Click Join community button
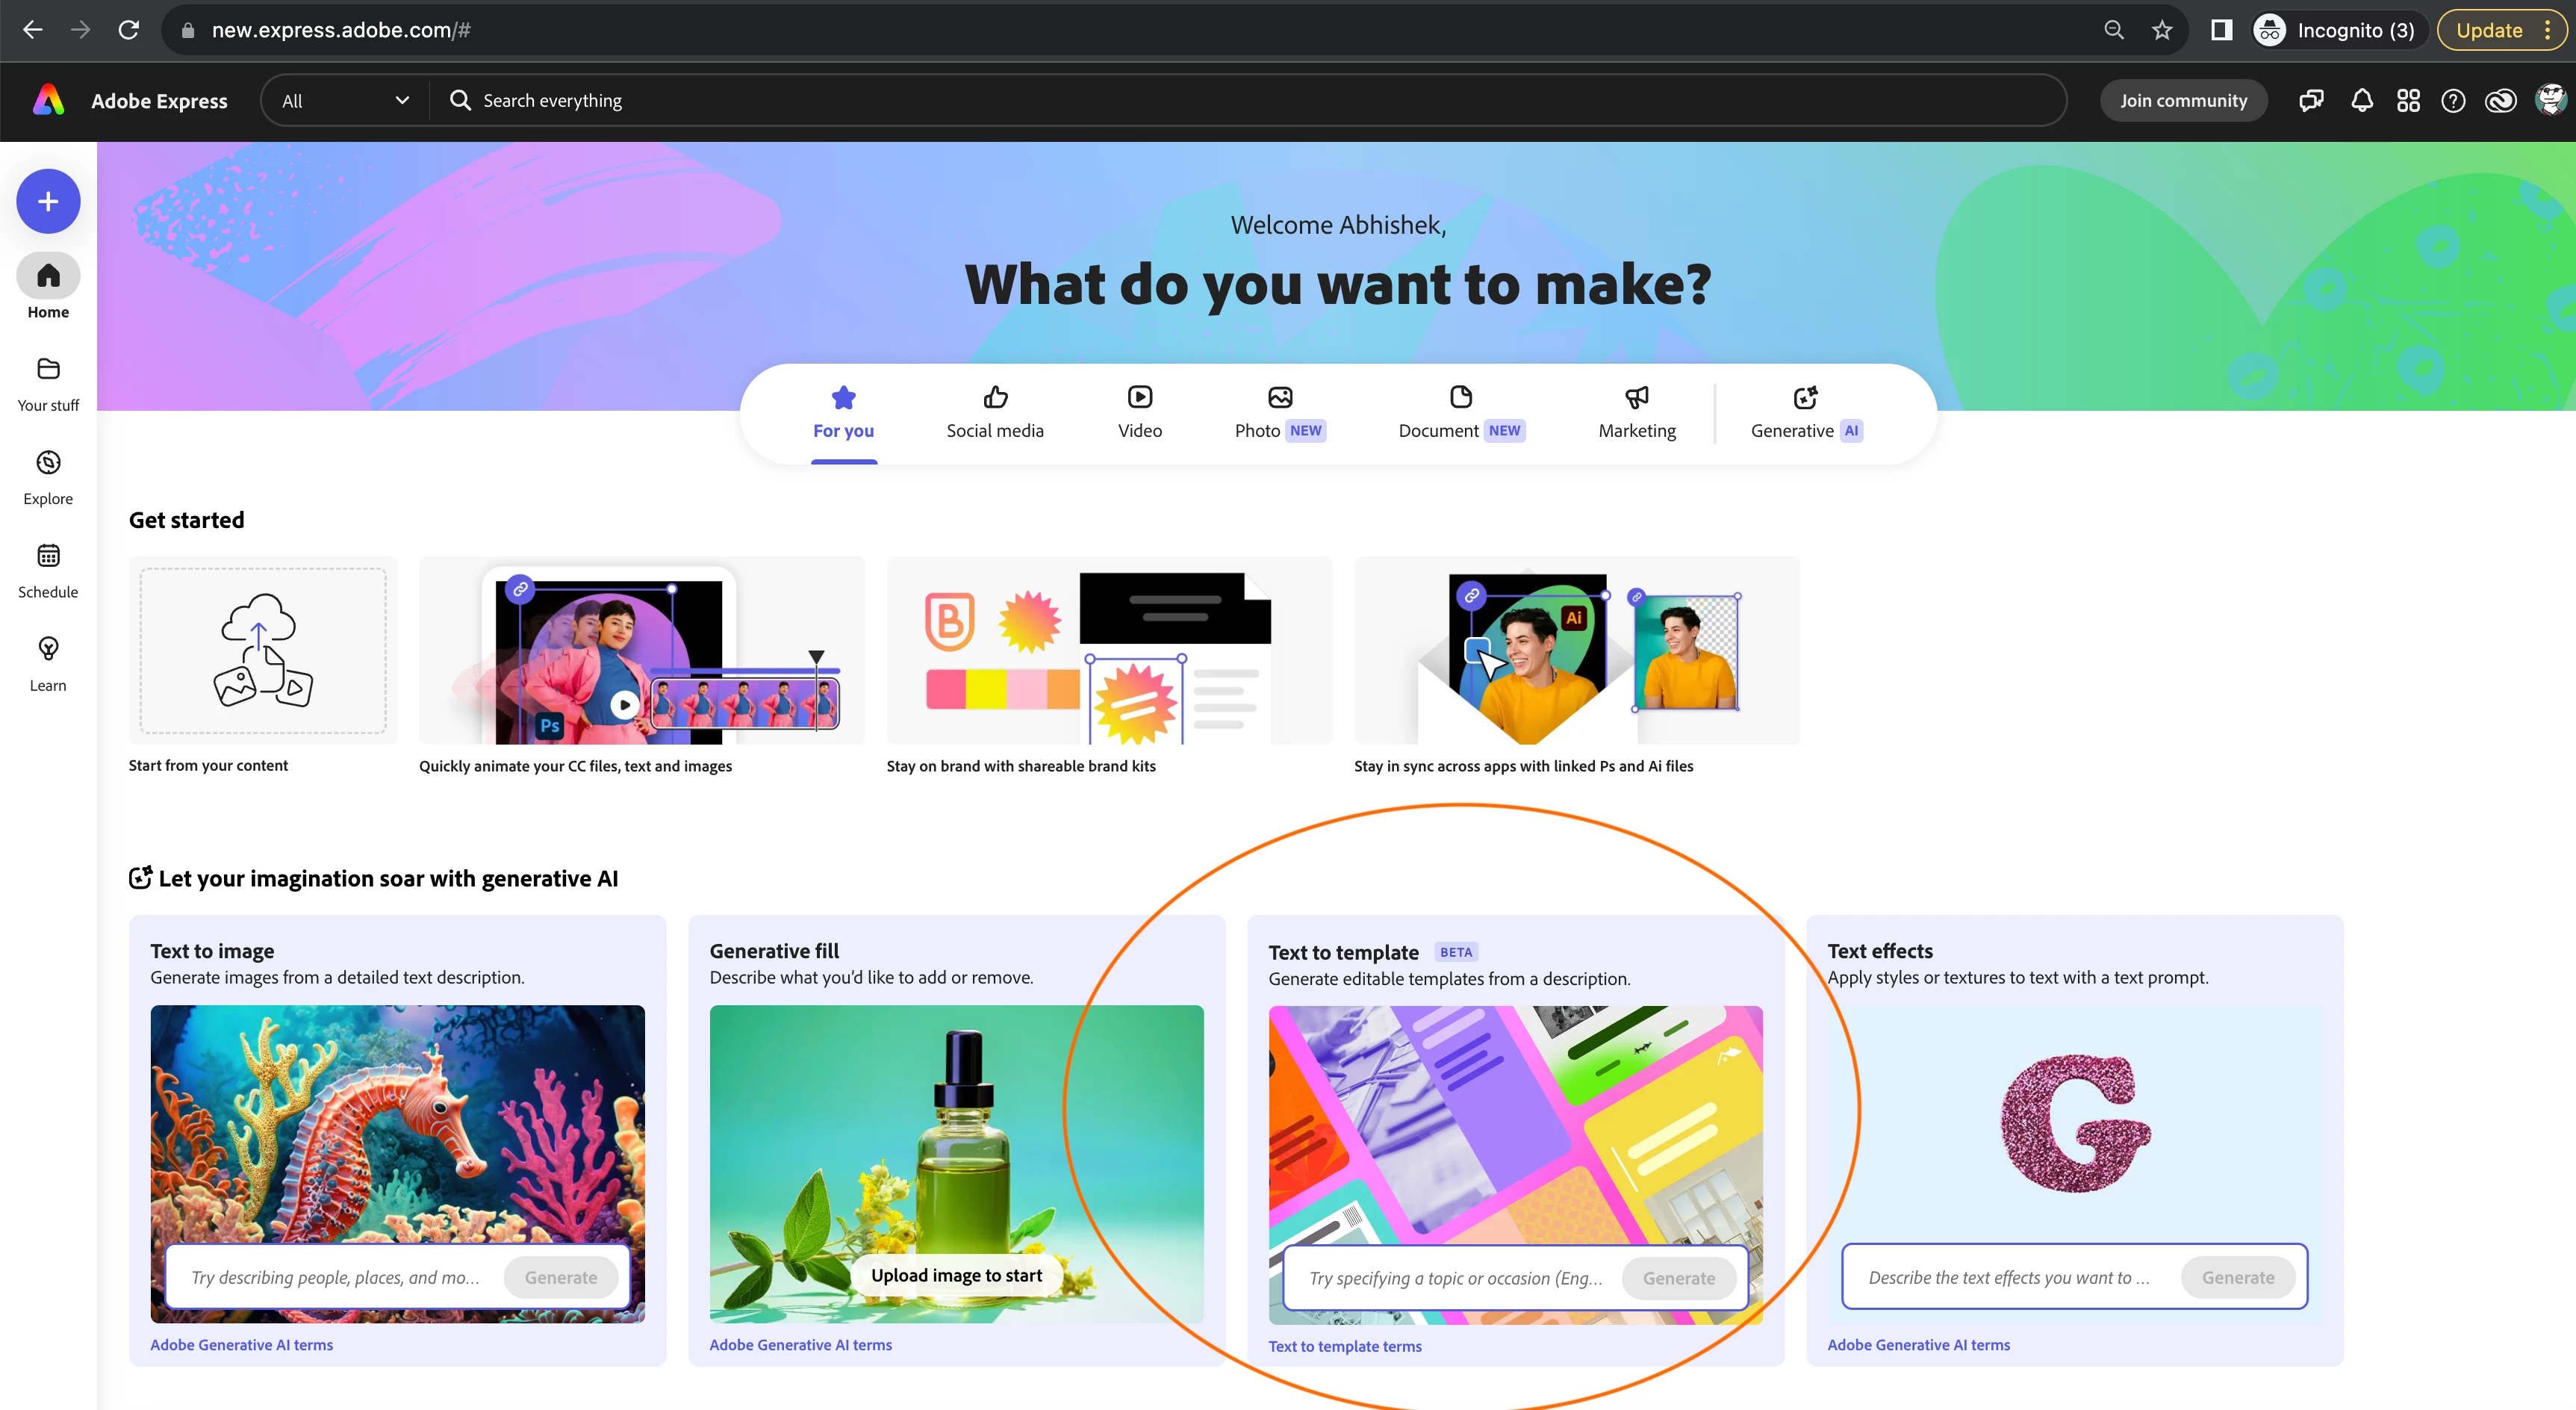The width and height of the screenshot is (2576, 1410). (2183, 100)
